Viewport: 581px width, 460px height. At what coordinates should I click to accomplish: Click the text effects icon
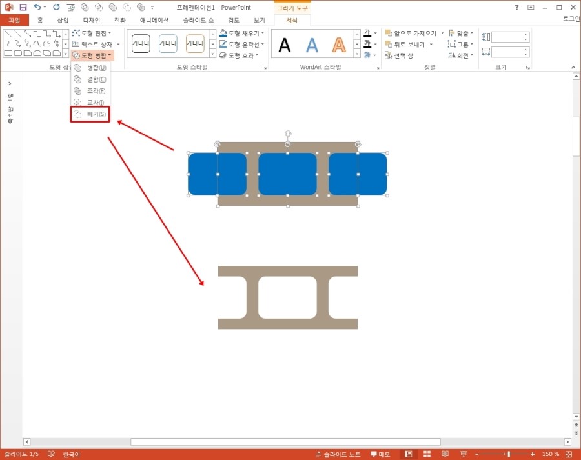pos(367,55)
